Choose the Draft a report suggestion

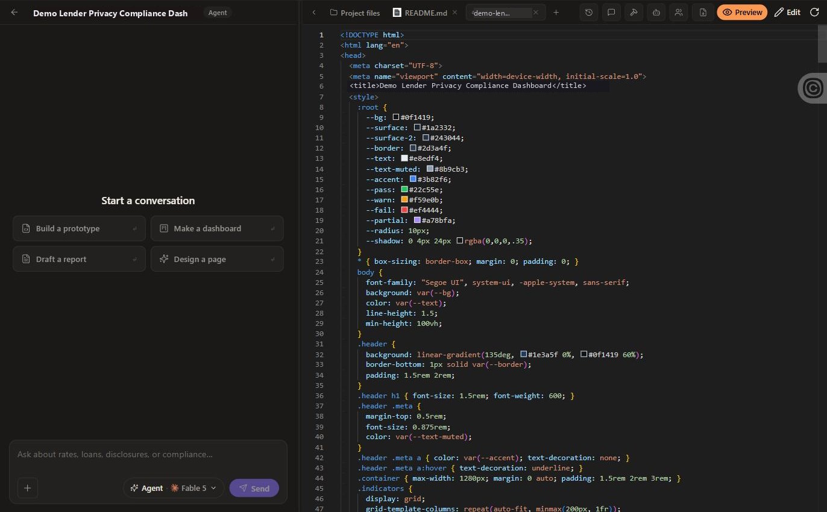[x=79, y=259]
